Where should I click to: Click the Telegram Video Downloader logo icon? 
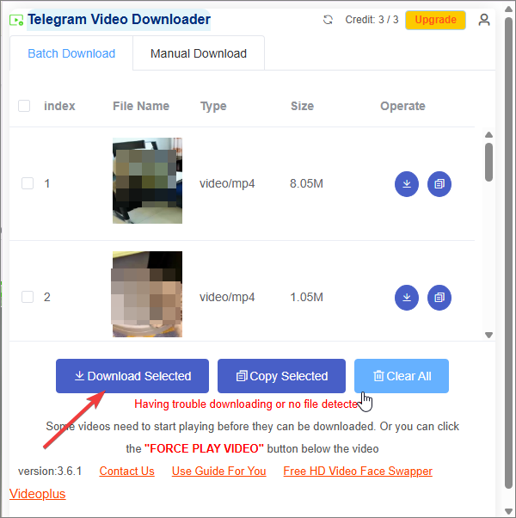tap(16, 20)
